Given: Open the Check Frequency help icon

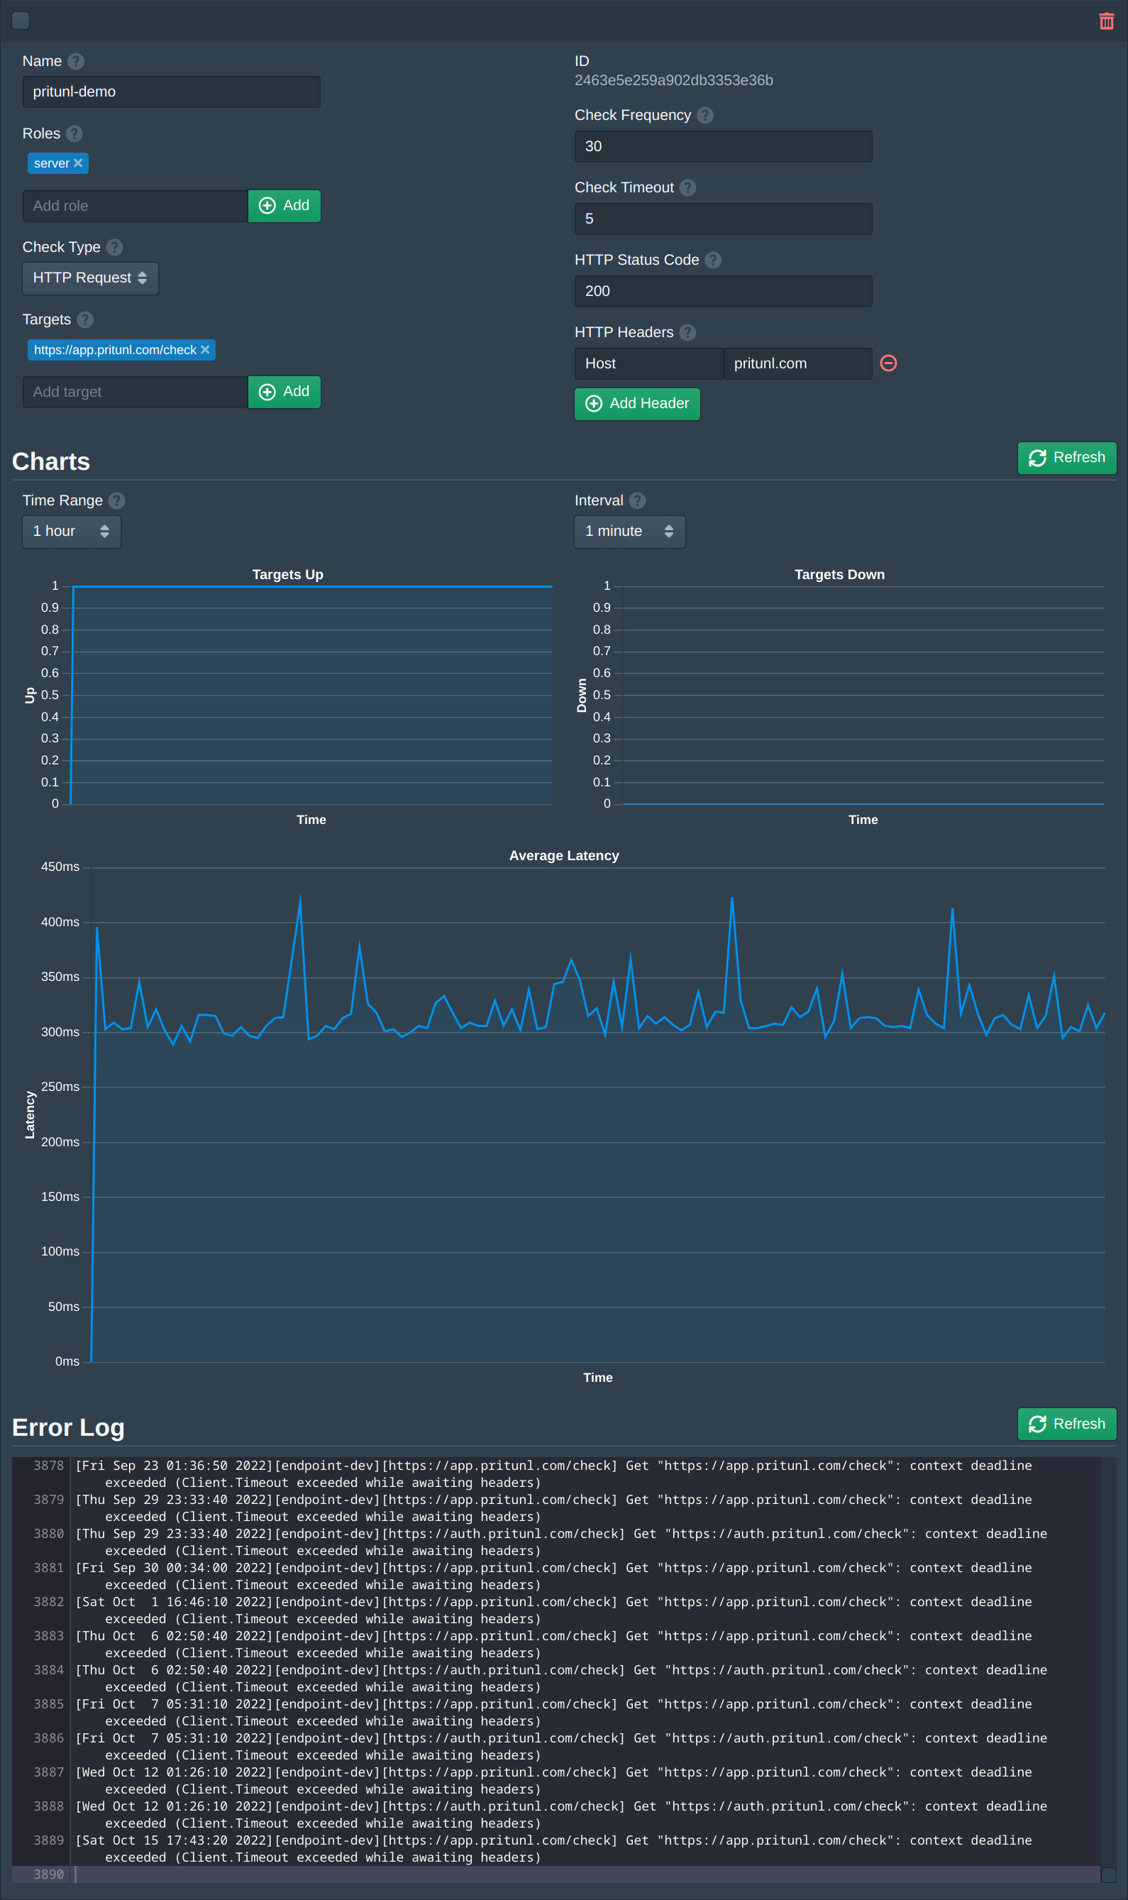Looking at the screenshot, I should (705, 116).
